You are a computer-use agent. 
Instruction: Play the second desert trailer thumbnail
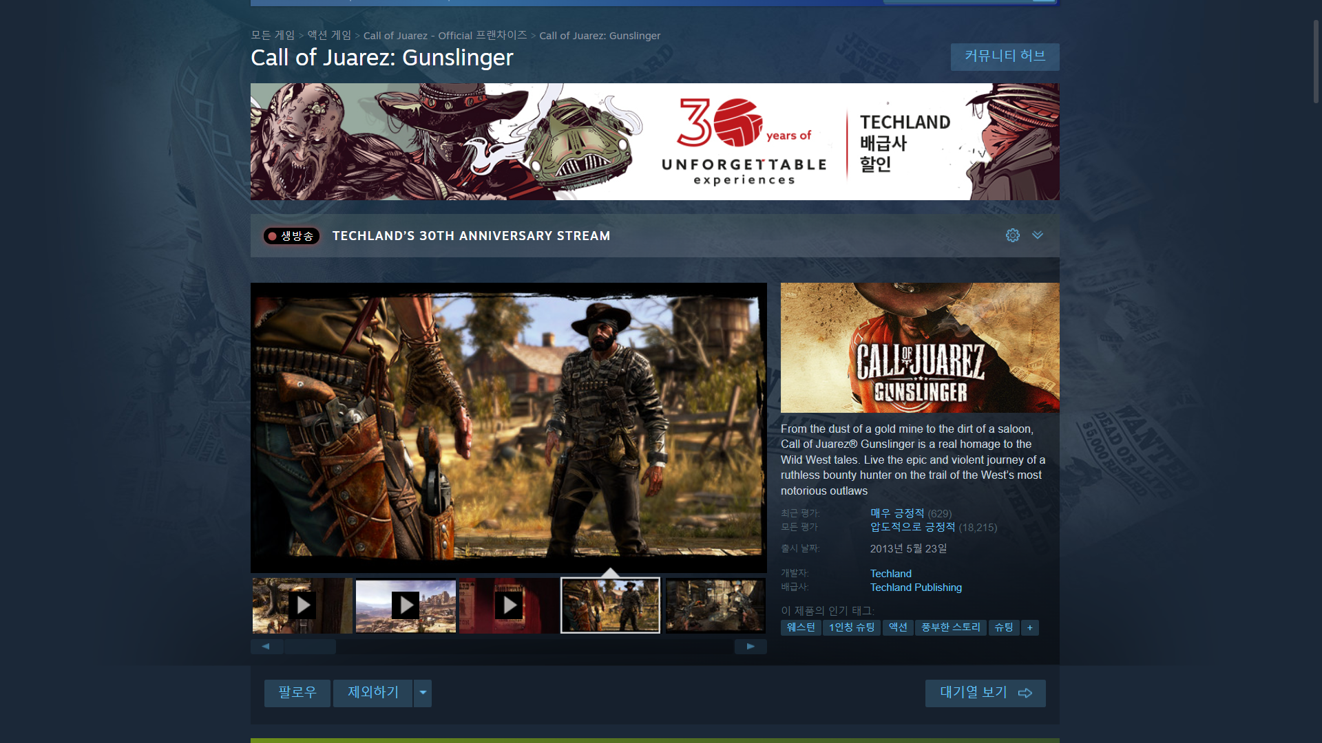coord(406,605)
